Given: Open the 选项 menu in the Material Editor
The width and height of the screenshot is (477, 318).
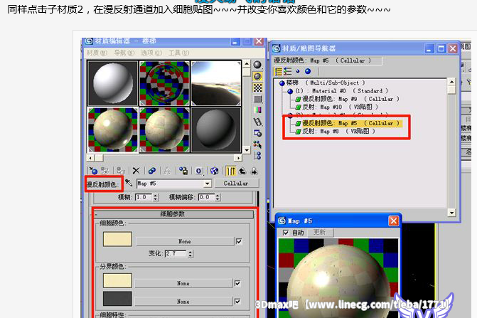Looking at the screenshot, I should pyautogui.click(x=151, y=53).
